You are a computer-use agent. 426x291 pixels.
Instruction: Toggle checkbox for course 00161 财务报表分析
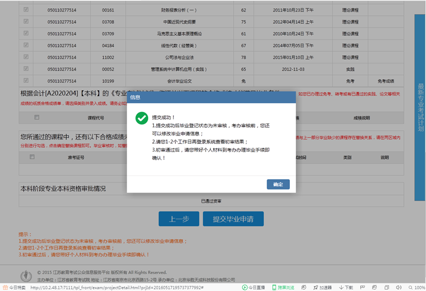coord(26,9)
